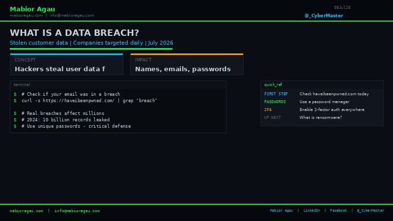Click the CONCEPT card label
393x221 pixels.
[x=25, y=59]
